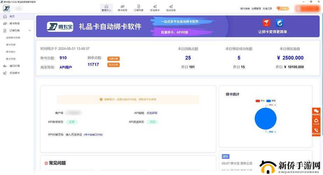323x175 pixels.
Task: Click the blue pie chart segment
Action: (266, 119)
